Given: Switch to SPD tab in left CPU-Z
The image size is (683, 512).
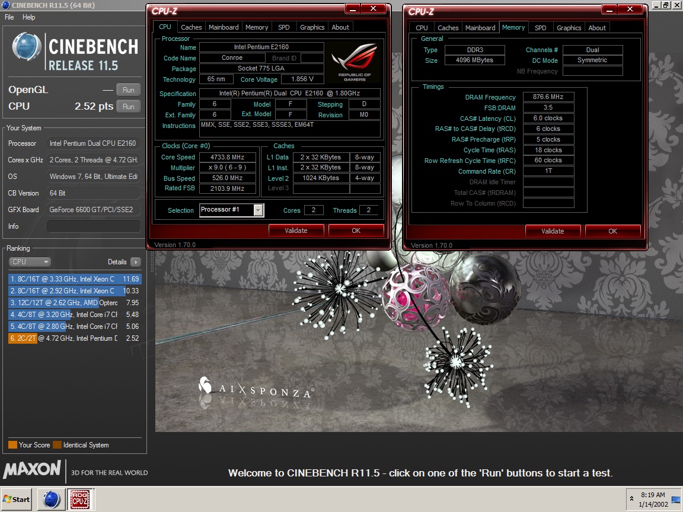Looking at the screenshot, I should [x=283, y=27].
